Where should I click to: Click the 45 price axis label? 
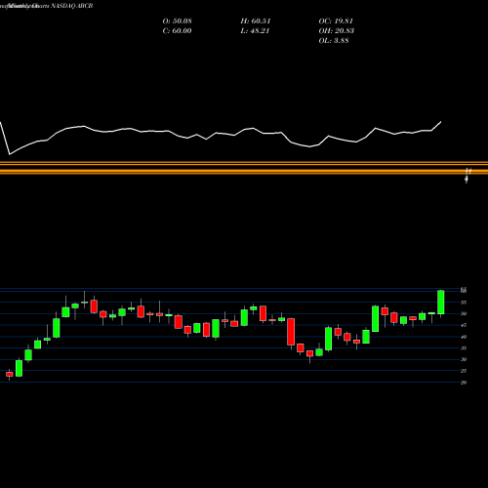464,325
